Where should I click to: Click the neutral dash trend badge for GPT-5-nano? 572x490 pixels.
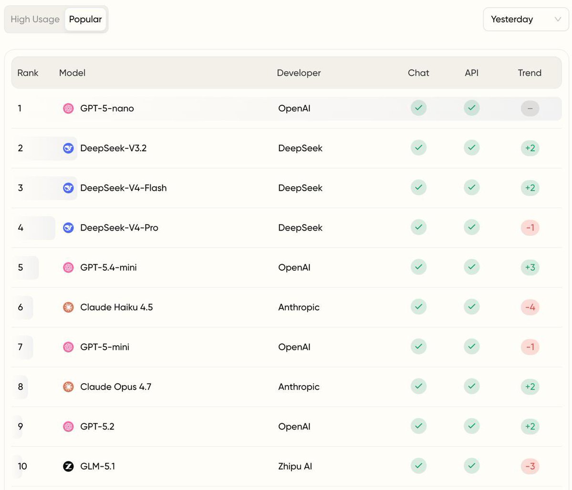pyautogui.click(x=530, y=108)
